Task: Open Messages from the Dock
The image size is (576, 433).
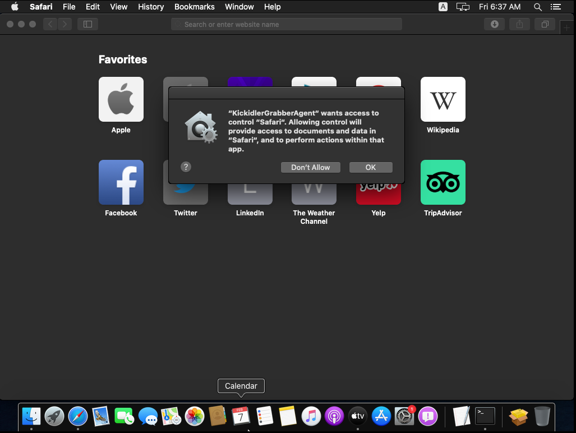Action: click(148, 417)
